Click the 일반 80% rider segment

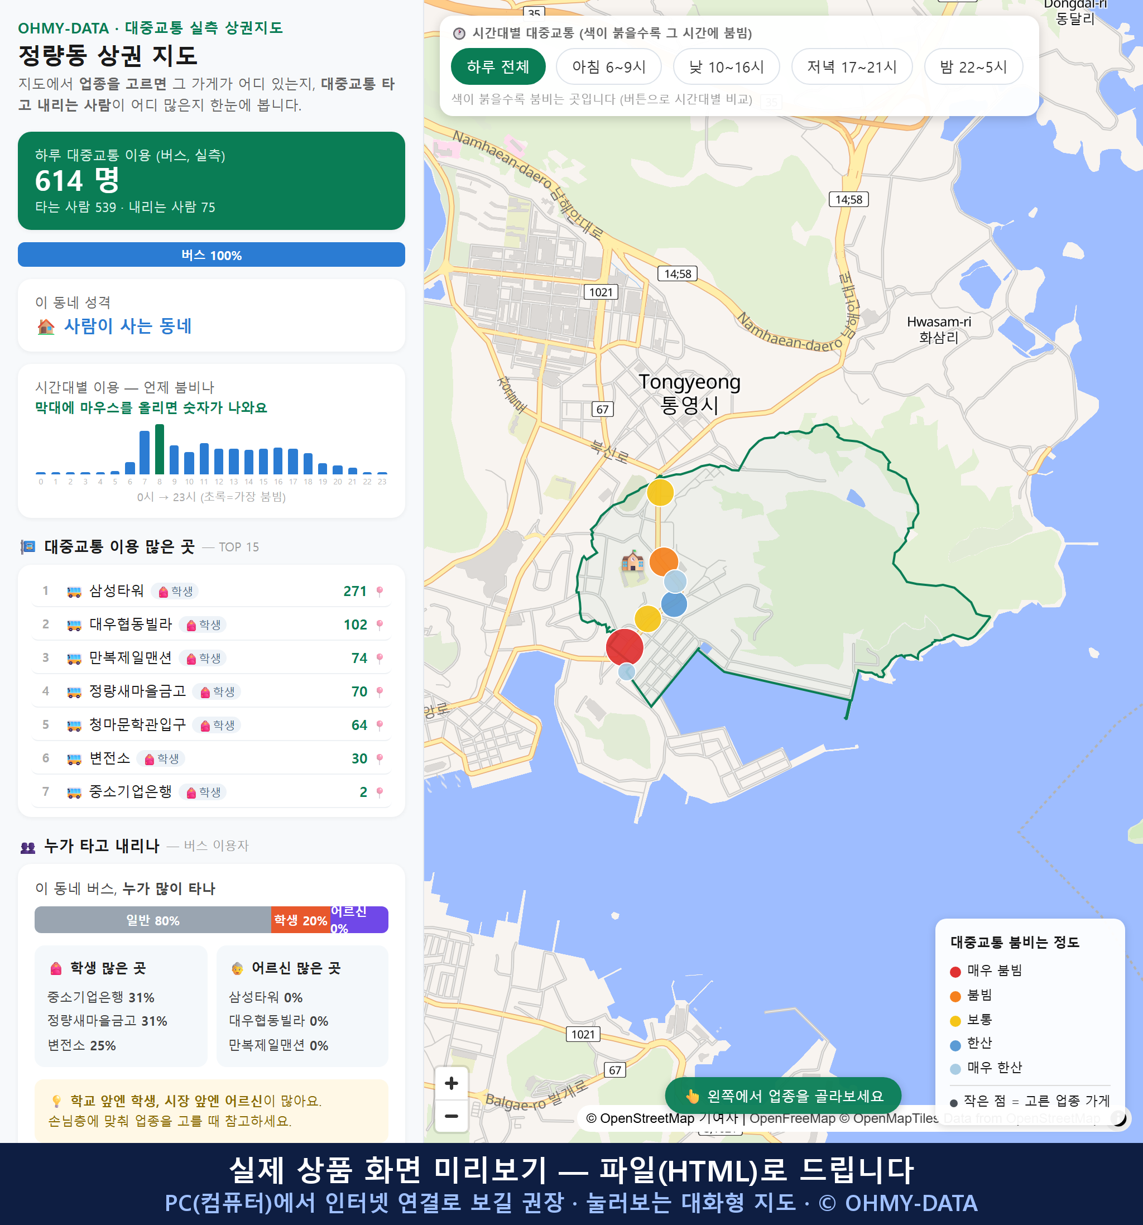tap(153, 920)
